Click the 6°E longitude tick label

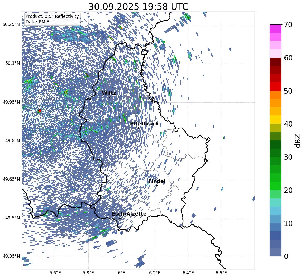pyautogui.click(x=121, y=273)
